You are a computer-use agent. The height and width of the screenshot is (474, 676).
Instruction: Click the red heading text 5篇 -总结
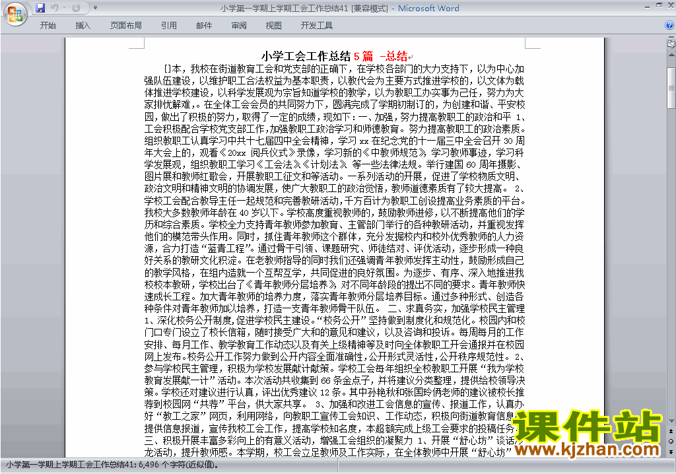click(380, 56)
